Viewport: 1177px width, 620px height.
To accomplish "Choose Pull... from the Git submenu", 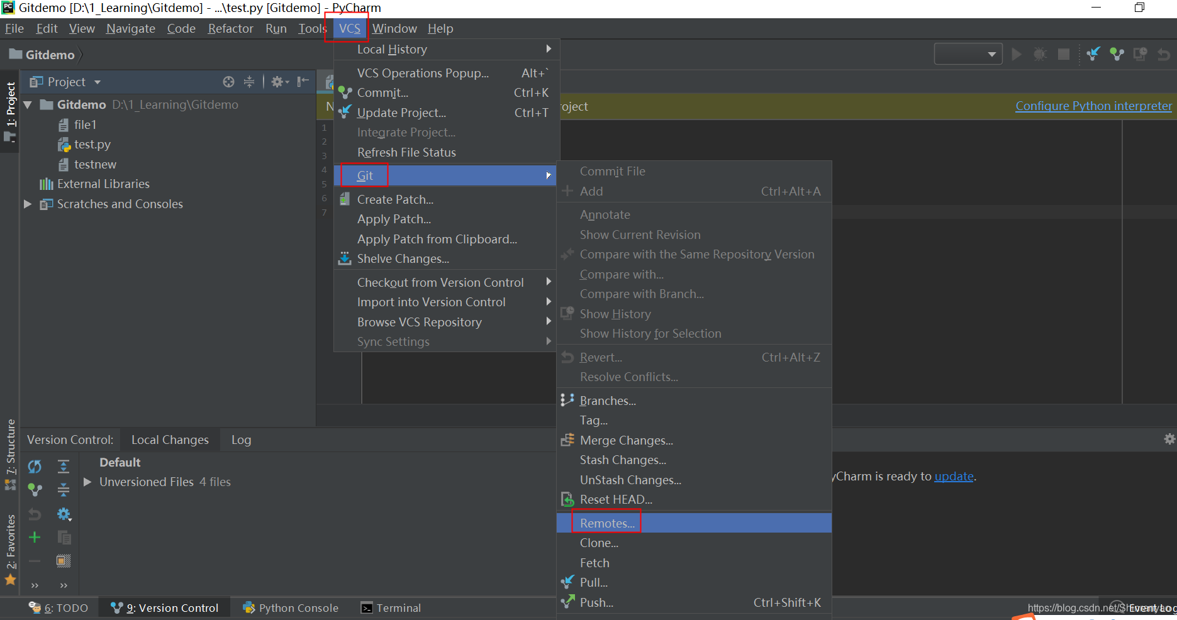I will (x=694, y=582).
